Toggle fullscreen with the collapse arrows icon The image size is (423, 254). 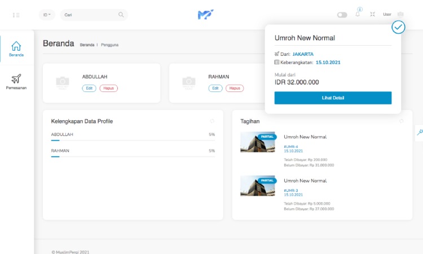373,14
